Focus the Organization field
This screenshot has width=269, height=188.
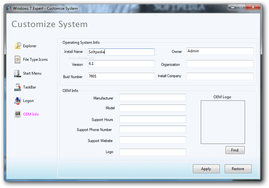(x=220, y=64)
